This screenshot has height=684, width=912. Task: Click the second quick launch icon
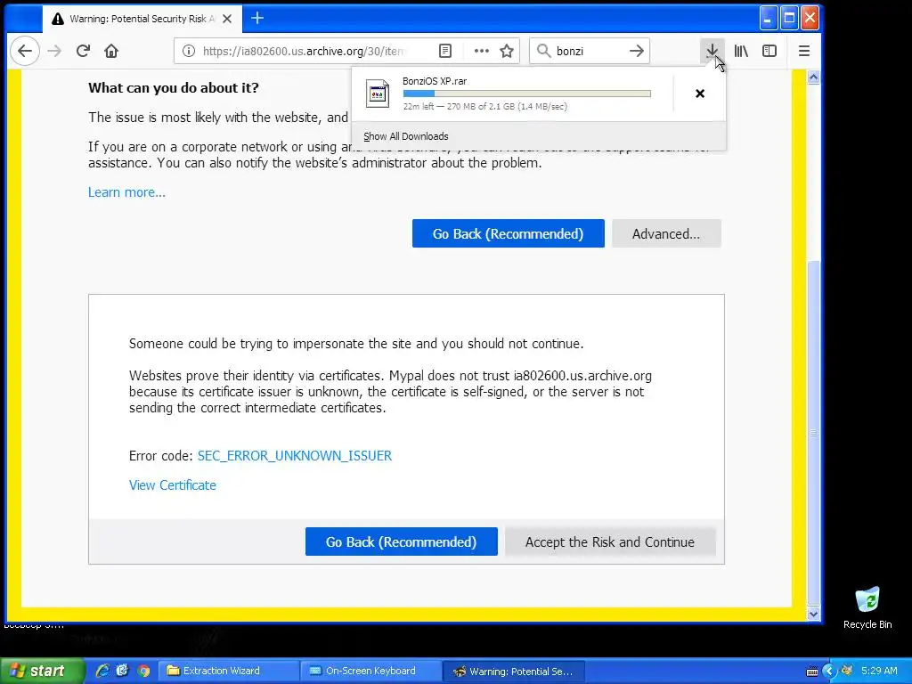[x=122, y=671]
